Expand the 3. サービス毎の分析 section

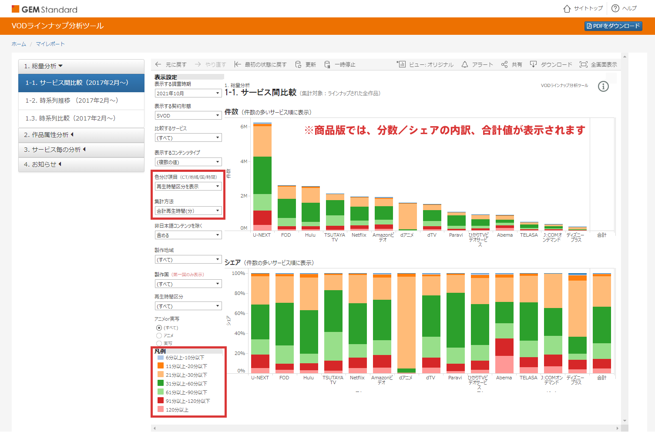click(x=81, y=150)
